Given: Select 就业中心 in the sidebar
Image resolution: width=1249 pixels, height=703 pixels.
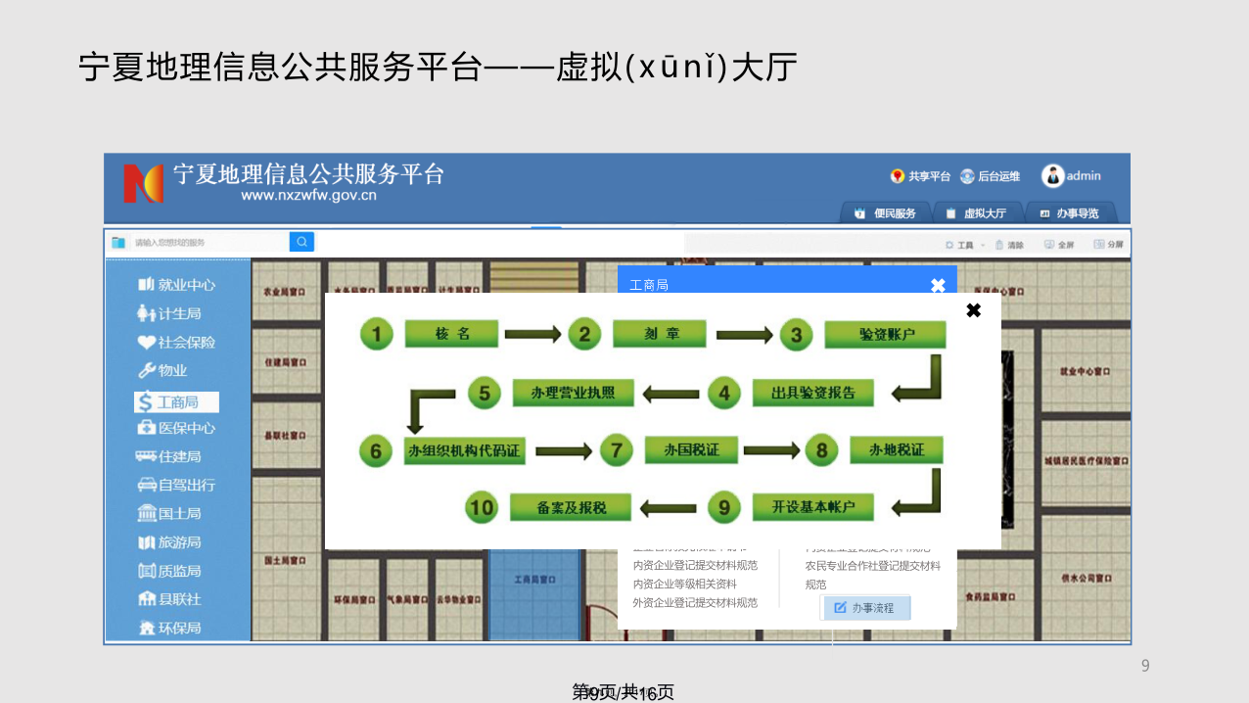Looking at the screenshot, I should pos(176,285).
